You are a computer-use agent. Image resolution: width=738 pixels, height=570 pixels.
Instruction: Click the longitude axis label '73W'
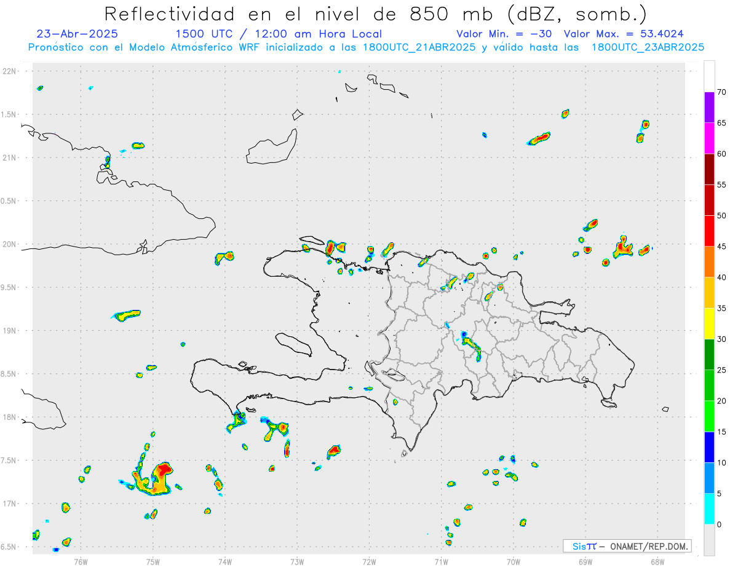click(297, 562)
